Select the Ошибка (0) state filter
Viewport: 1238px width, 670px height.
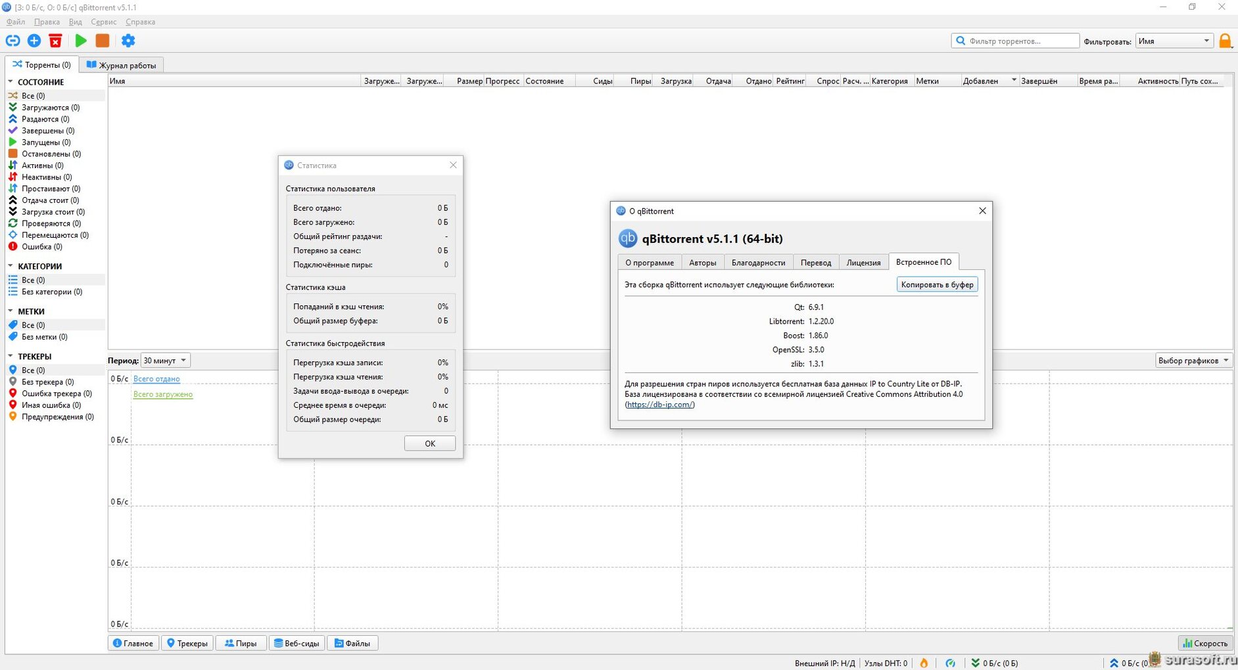coord(42,247)
